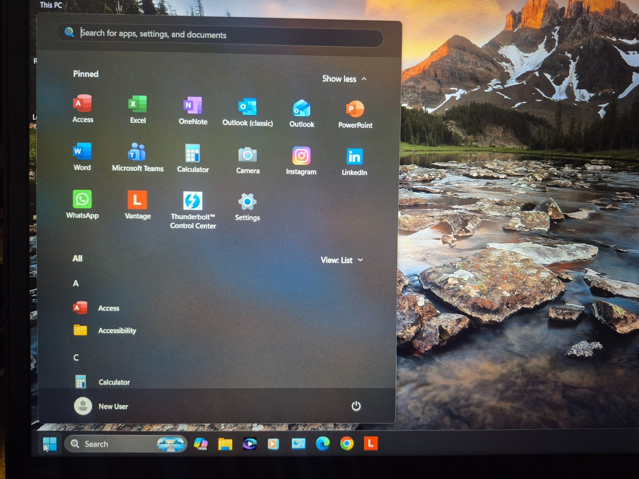Click the taskbar Search box
639x479 pixels.
tap(125, 444)
